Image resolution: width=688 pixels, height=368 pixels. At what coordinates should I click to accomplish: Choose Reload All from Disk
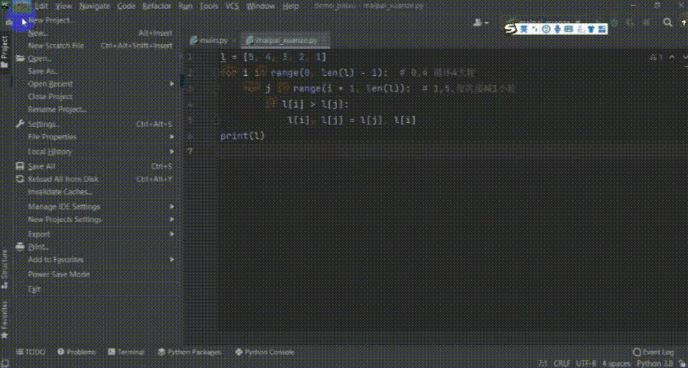(x=62, y=179)
